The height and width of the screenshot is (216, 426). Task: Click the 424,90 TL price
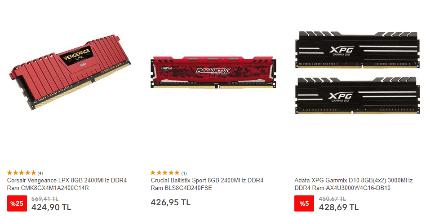click(x=51, y=207)
